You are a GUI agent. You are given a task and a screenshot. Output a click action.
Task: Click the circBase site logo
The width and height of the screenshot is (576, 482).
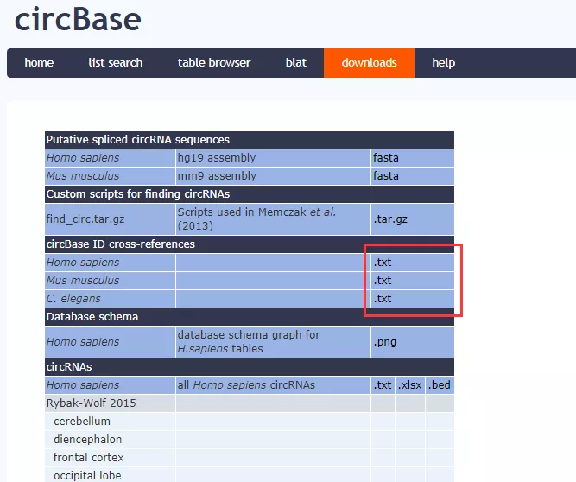point(78,19)
